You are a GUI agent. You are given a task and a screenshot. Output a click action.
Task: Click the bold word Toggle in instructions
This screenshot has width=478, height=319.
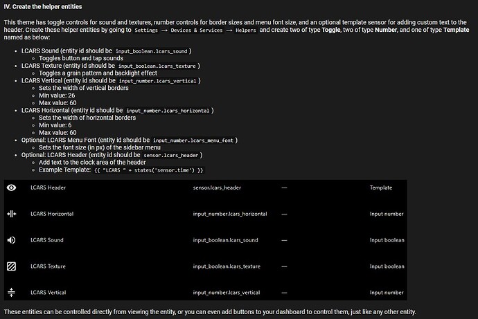(331, 30)
